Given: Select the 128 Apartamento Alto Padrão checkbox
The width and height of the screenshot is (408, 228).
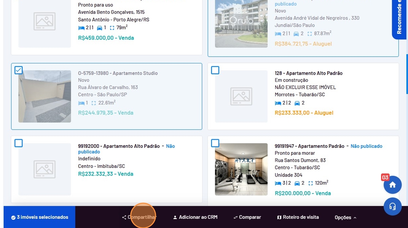Looking at the screenshot, I should coord(215,70).
